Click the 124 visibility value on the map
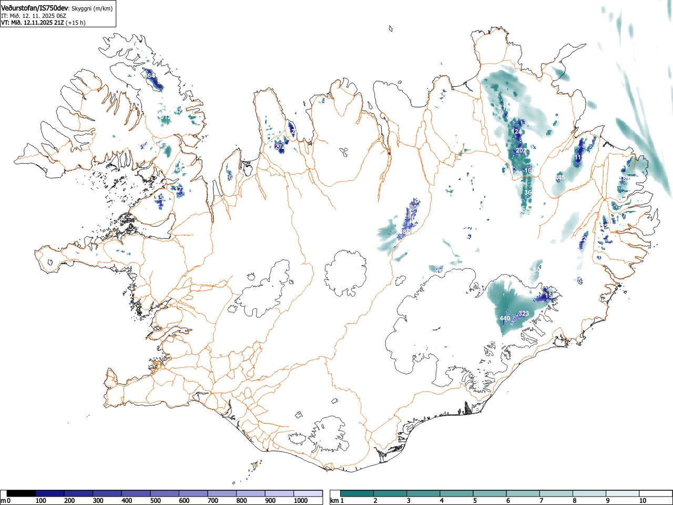Image resolution: width=673 pixels, height=505 pixels. [517, 131]
